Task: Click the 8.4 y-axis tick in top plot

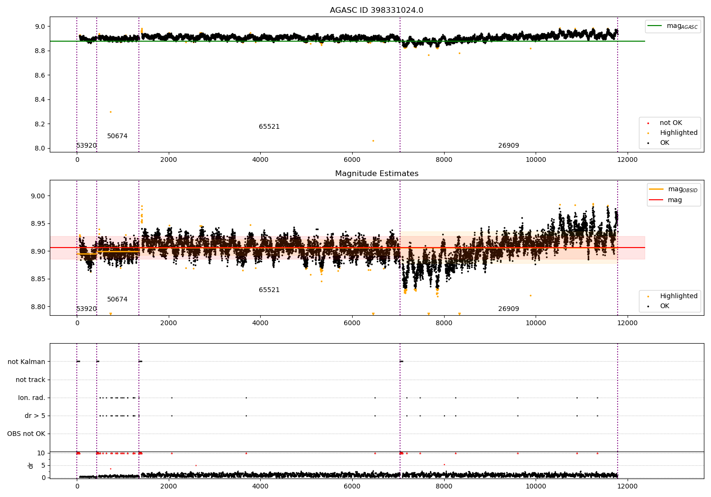Action: [40, 100]
